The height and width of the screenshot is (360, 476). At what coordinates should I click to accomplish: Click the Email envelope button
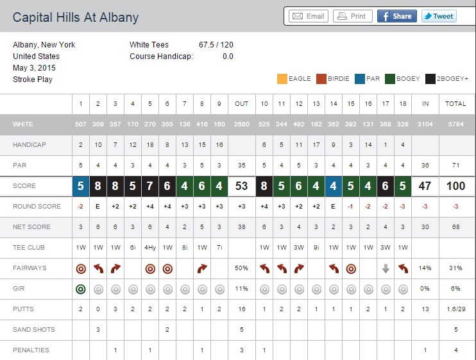point(309,16)
